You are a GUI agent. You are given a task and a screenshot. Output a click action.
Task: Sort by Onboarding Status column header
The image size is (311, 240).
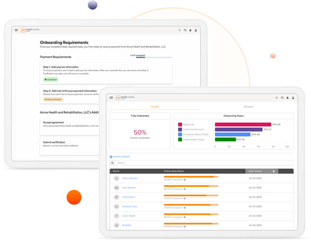(x=174, y=171)
